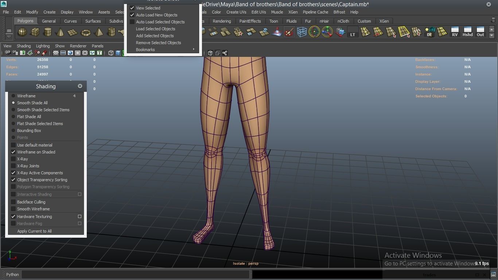Switch to the nCloth shelf tab

(x=343, y=21)
